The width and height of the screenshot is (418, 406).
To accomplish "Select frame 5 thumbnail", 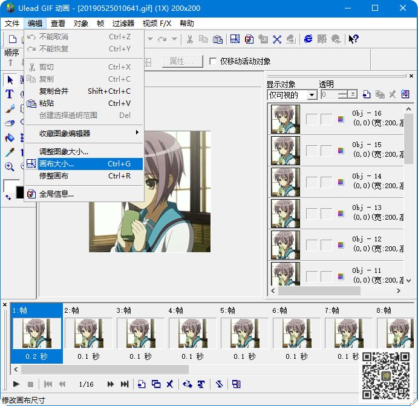I will pos(245,333).
